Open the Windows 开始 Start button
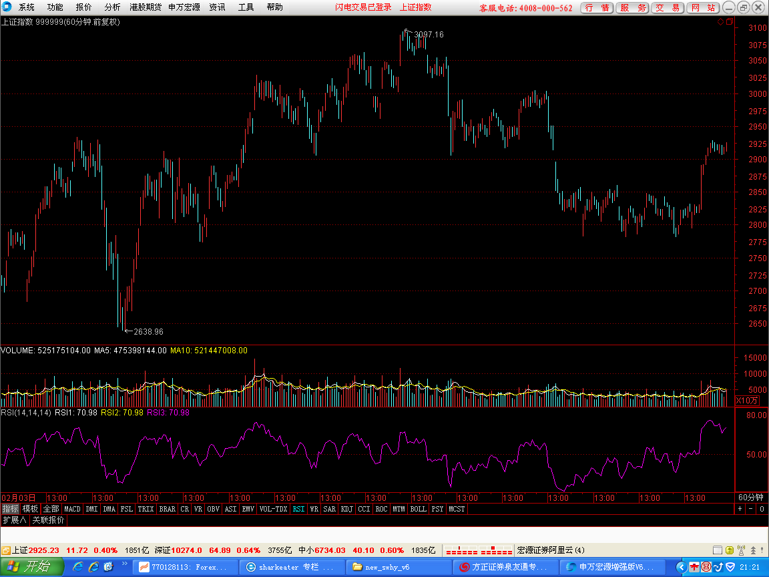 [32, 567]
